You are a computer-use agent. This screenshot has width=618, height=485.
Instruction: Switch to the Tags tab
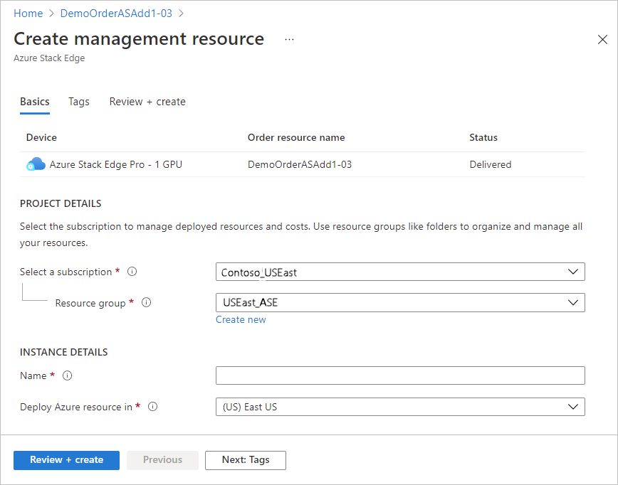[x=79, y=102]
